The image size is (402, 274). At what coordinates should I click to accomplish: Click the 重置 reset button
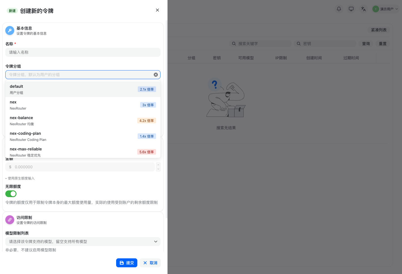(x=383, y=44)
